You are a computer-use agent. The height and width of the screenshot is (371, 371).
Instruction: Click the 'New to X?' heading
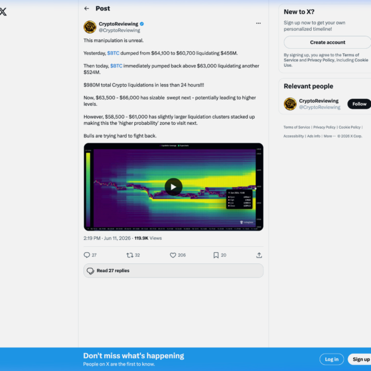point(299,12)
